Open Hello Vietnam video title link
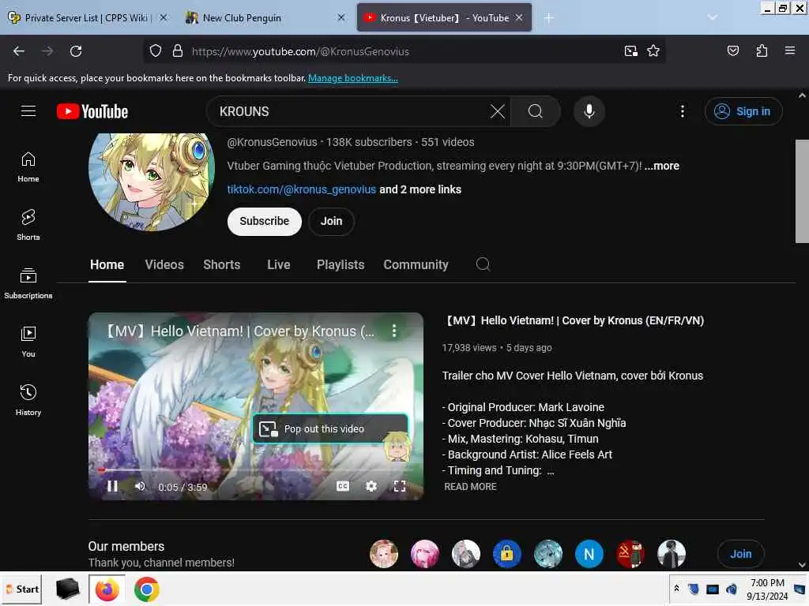The image size is (809, 606). point(575,320)
